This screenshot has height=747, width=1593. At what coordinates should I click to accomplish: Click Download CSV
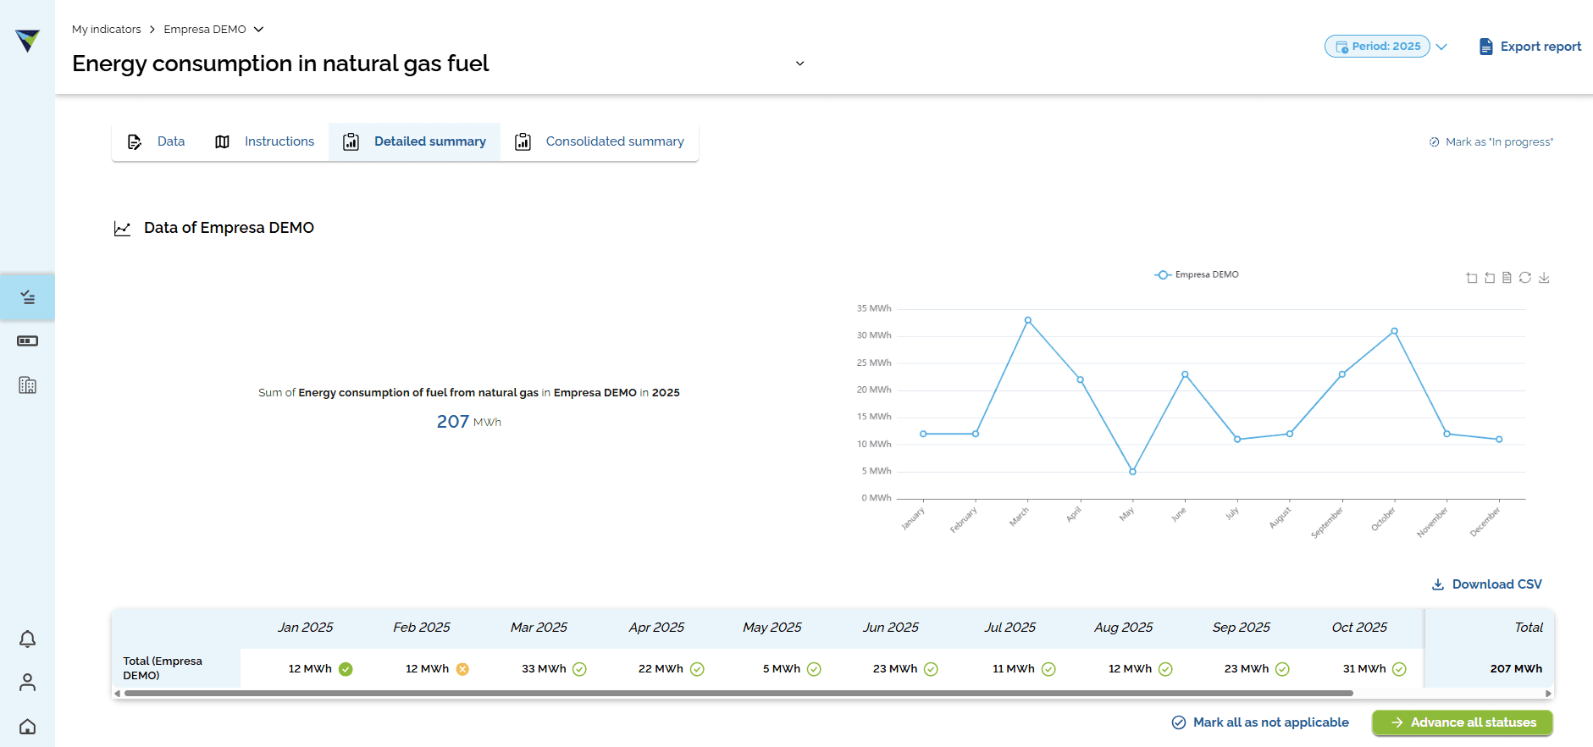(1486, 584)
